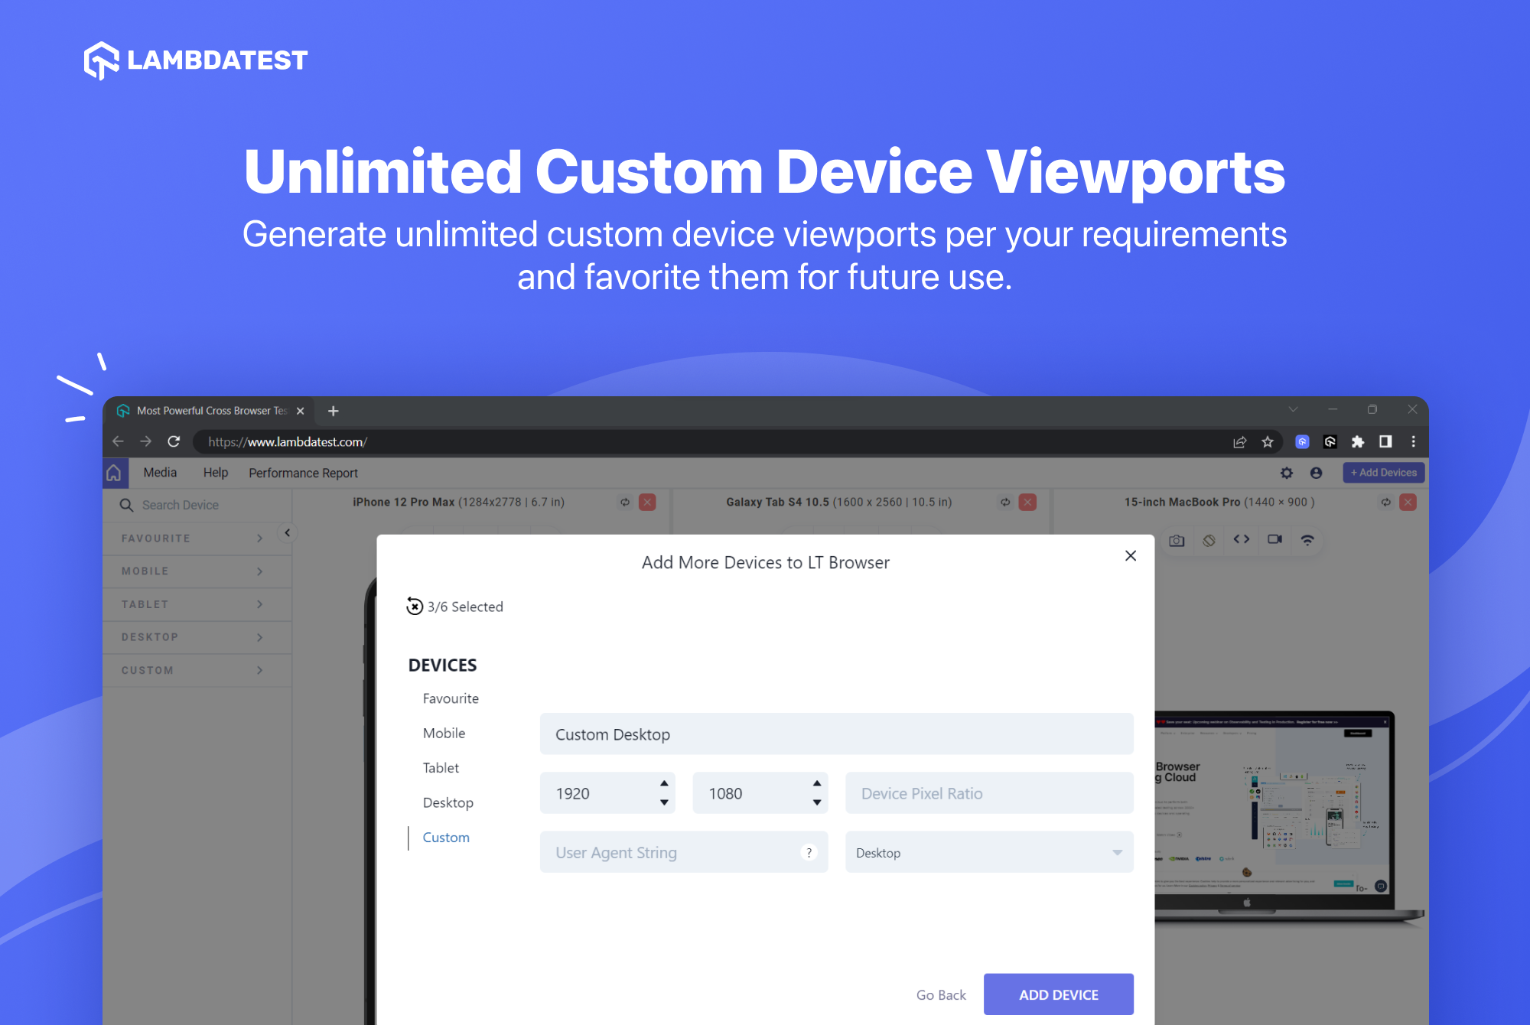Select the Favourite devices category
1530x1025 pixels.
pyautogui.click(x=451, y=698)
